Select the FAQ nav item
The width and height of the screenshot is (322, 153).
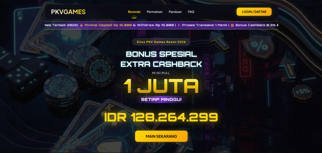click(191, 12)
